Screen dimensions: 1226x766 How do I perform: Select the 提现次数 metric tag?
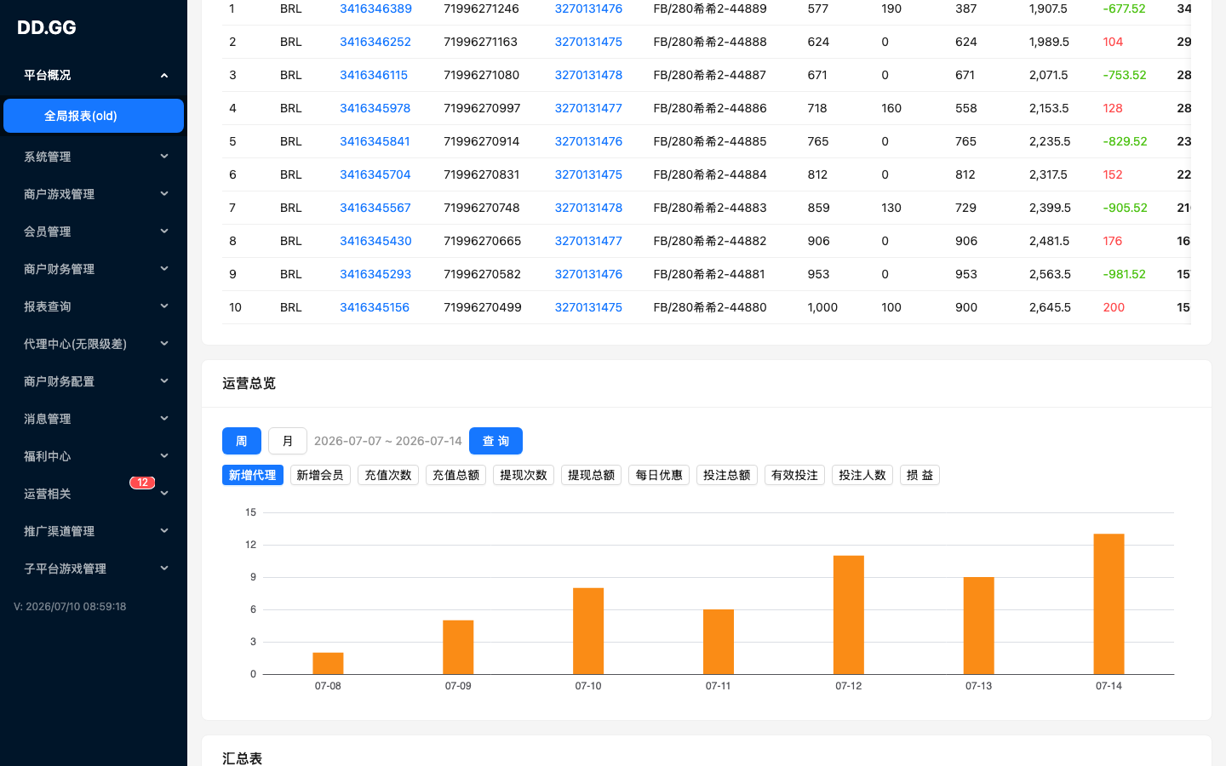pos(524,475)
